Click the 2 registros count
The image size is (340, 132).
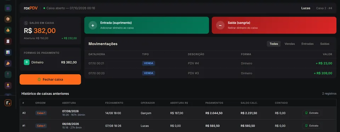point(329,94)
